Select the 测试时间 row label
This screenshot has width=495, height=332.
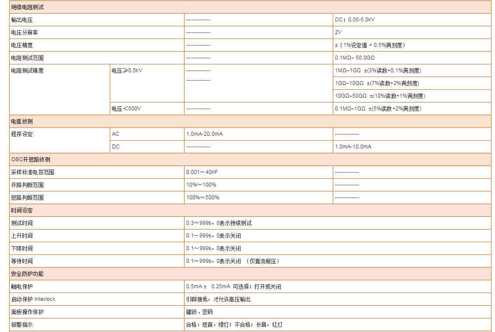point(22,223)
